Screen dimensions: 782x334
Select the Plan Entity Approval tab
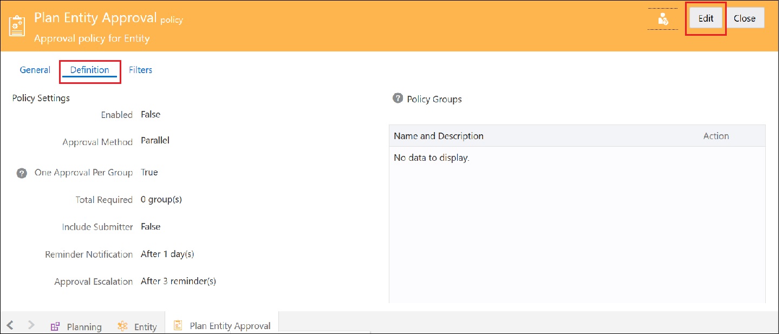(x=230, y=325)
